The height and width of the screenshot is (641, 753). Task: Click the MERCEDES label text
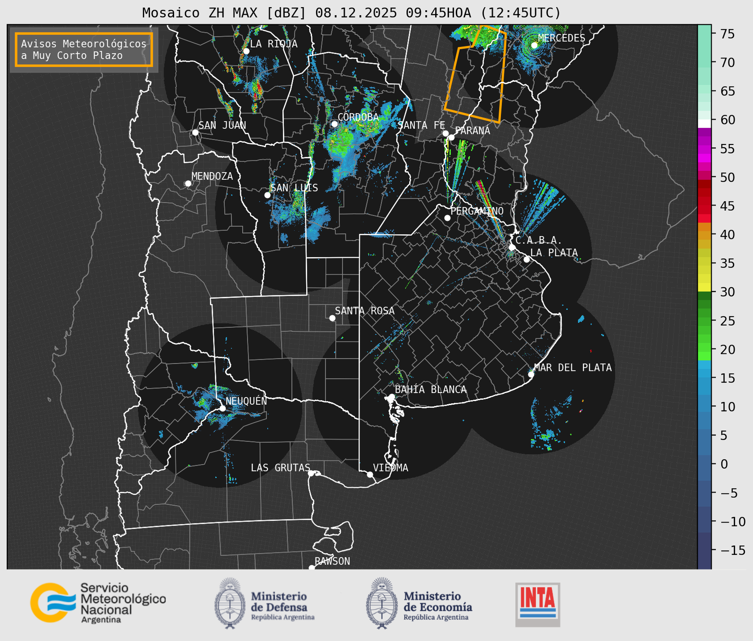[562, 38]
